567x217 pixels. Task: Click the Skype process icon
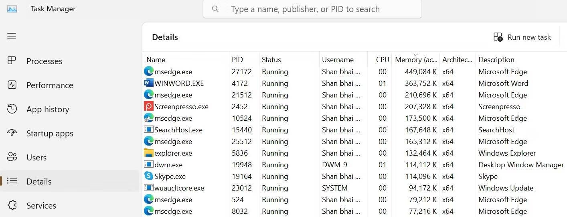(149, 176)
